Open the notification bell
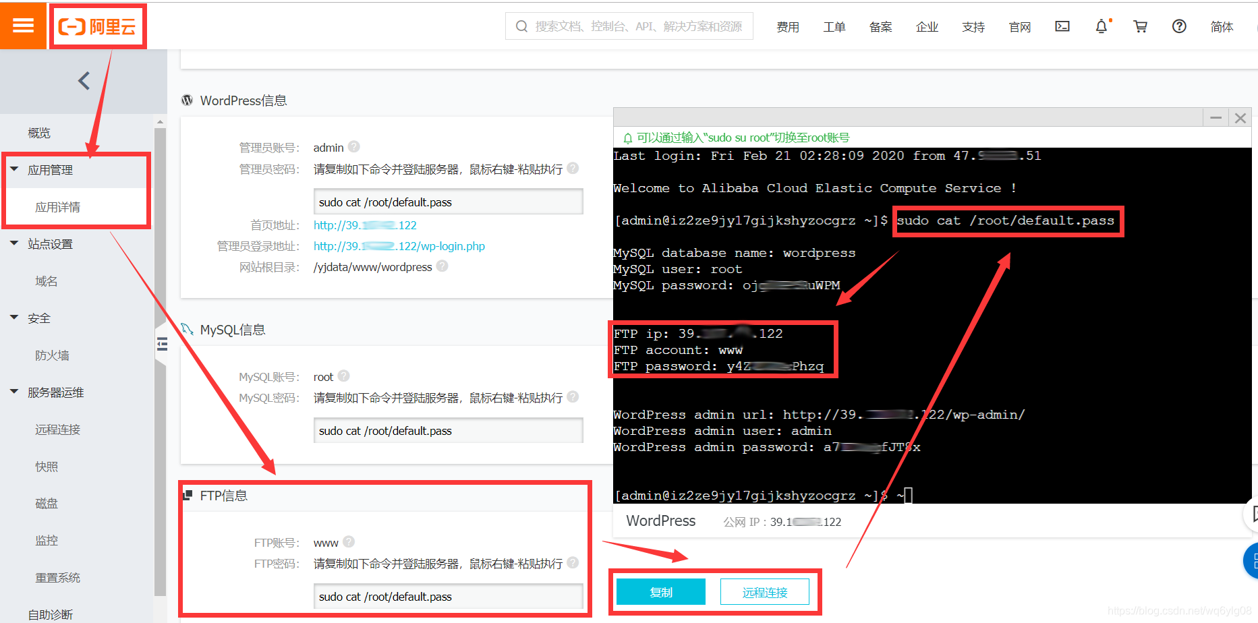Viewport: 1258px width, 623px height. [x=1102, y=26]
